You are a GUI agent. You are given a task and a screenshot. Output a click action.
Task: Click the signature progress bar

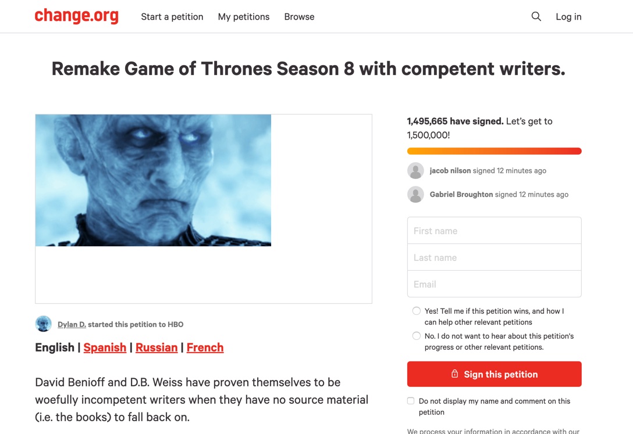(x=494, y=151)
